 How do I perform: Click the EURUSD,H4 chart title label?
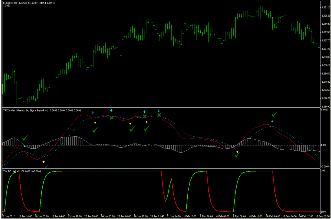point(10,3)
